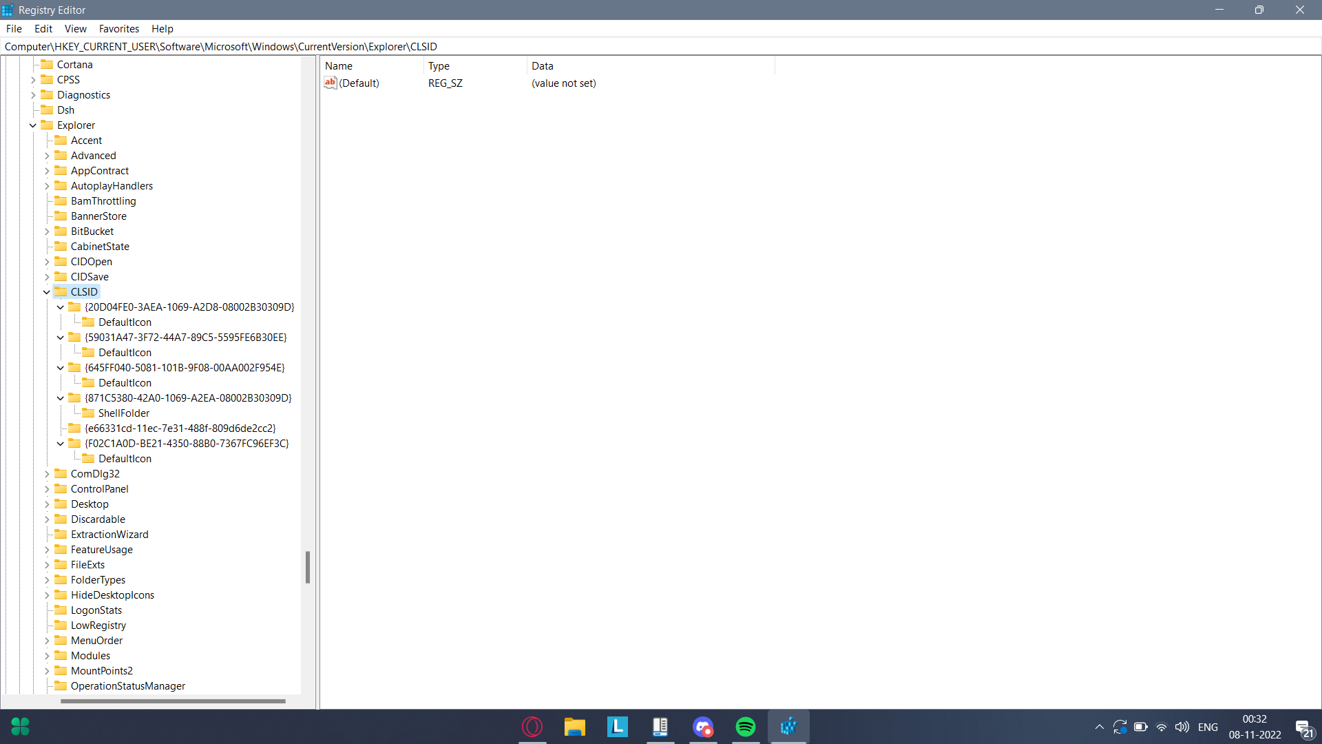The height and width of the screenshot is (744, 1322).
Task: Collapse the {20D04FE0-3AEA-1069-A2D8-08002B30309D} key
Action: (61, 307)
